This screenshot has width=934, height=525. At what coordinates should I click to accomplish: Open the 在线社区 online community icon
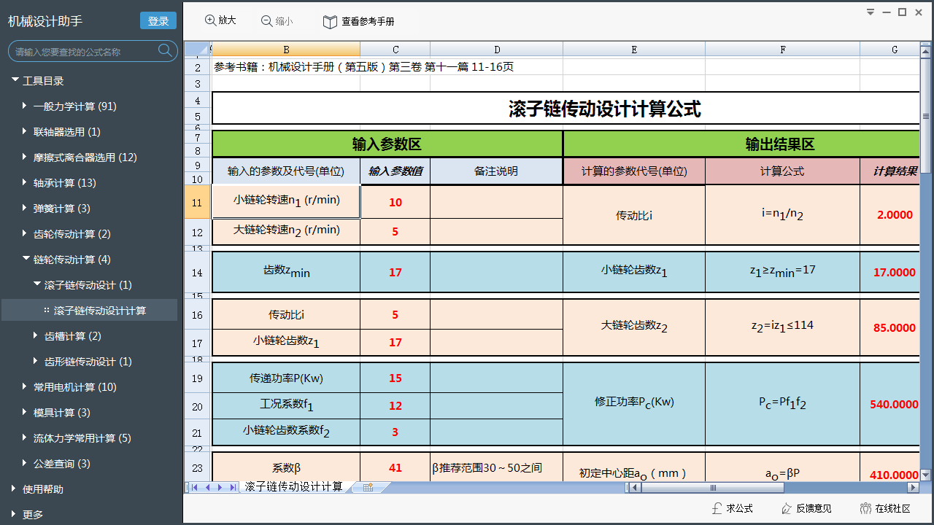tap(865, 508)
